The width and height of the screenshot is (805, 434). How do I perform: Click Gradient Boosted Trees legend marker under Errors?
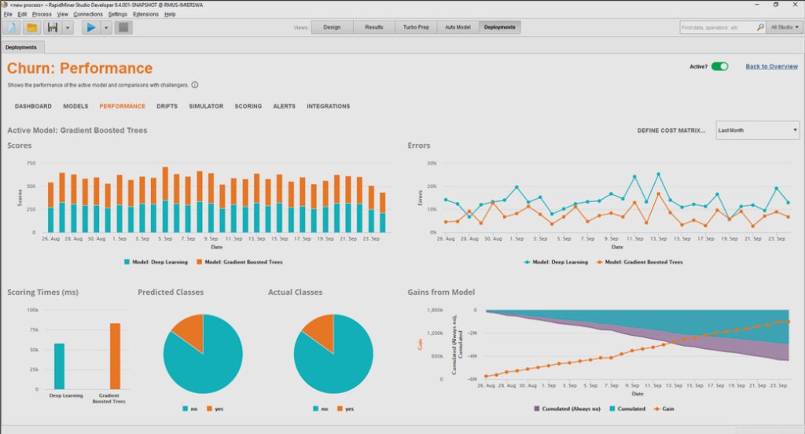(x=599, y=262)
